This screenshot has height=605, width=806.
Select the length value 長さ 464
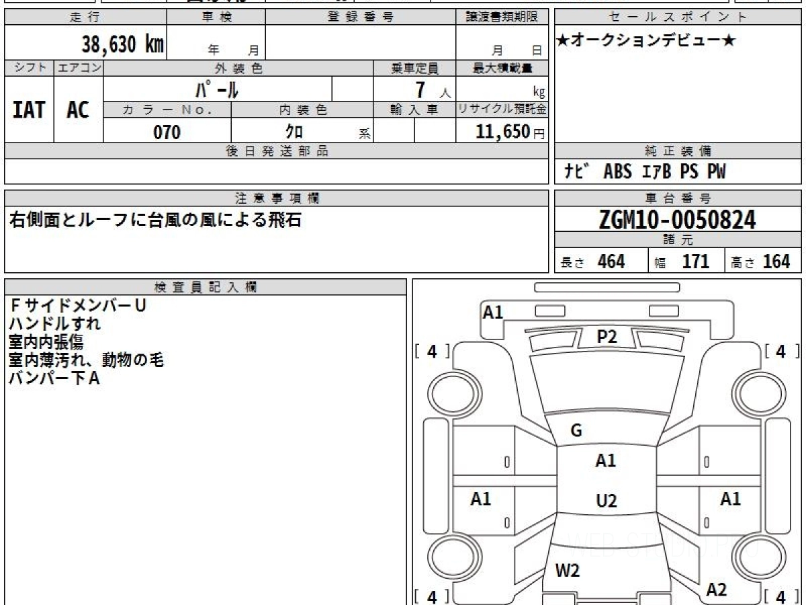pos(592,261)
